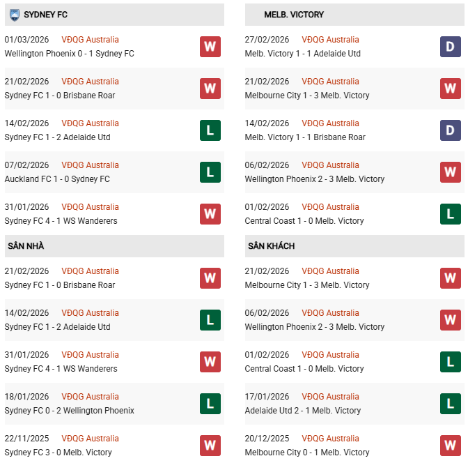Open VĐQG Australia link for 22/11/2025 match
The image size is (468, 463).
coord(90,439)
